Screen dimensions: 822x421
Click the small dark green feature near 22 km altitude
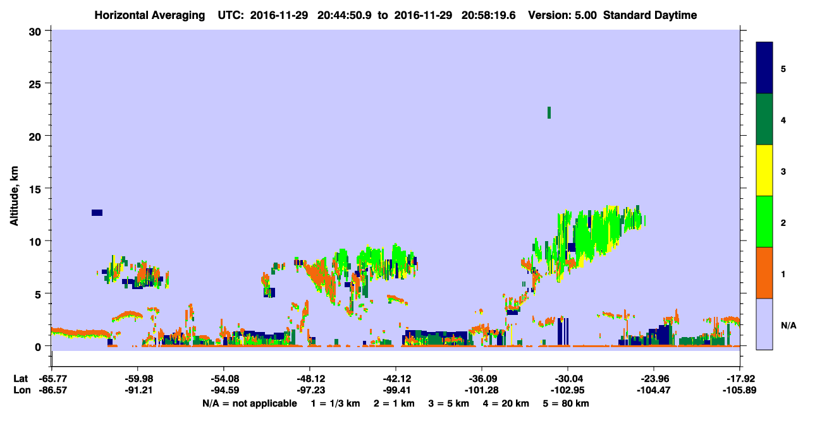tap(549, 112)
